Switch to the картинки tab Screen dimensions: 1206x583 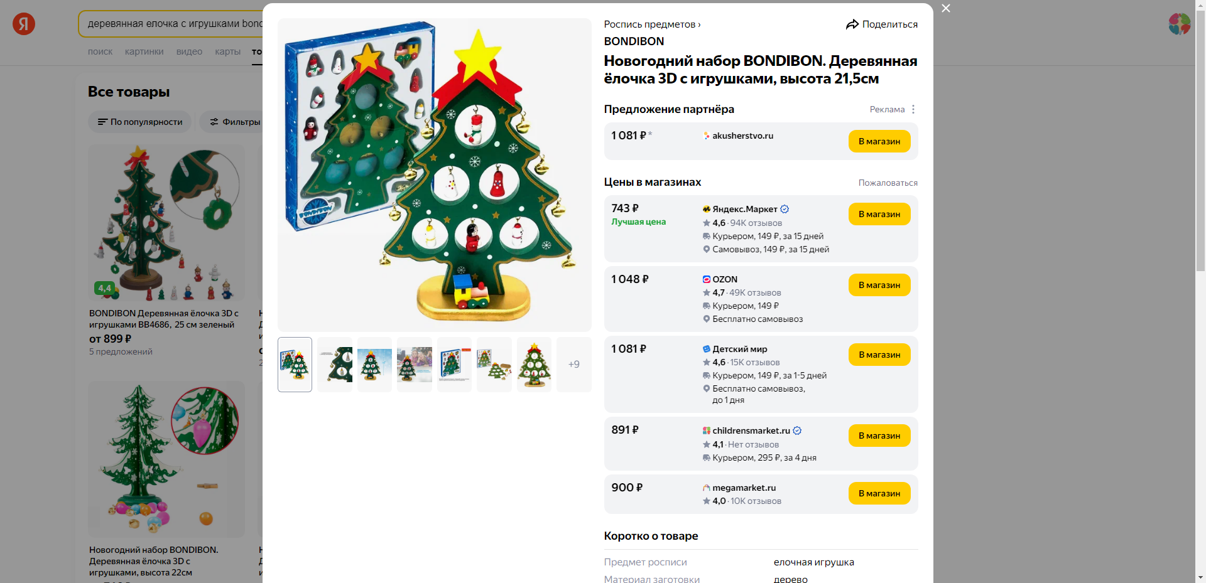pyautogui.click(x=144, y=51)
